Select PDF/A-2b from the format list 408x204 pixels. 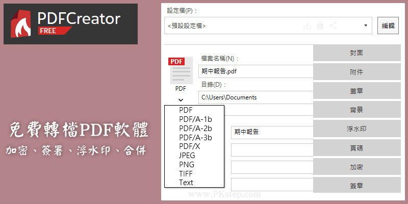pyautogui.click(x=195, y=129)
